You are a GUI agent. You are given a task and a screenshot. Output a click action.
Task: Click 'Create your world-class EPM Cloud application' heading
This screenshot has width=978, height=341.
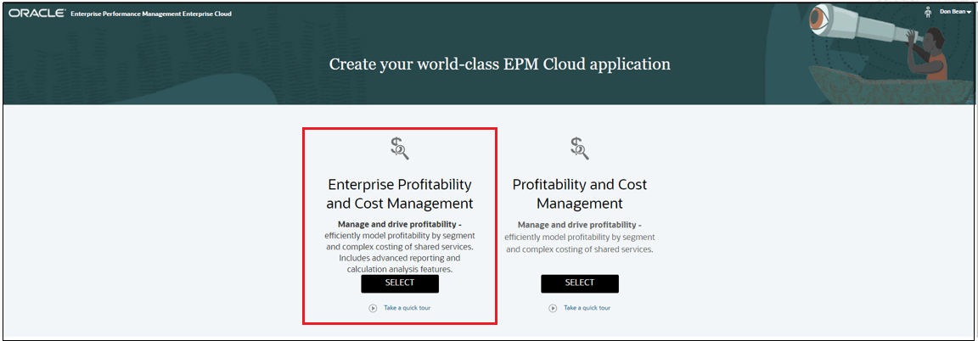pyautogui.click(x=499, y=64)
